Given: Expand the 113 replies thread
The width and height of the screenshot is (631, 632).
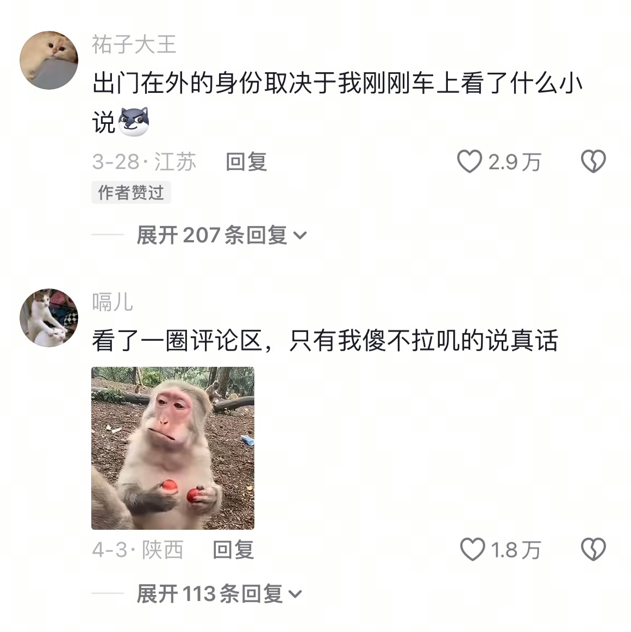Looking at the screenshot, I should pyautogui.click(x=219, y=594).
